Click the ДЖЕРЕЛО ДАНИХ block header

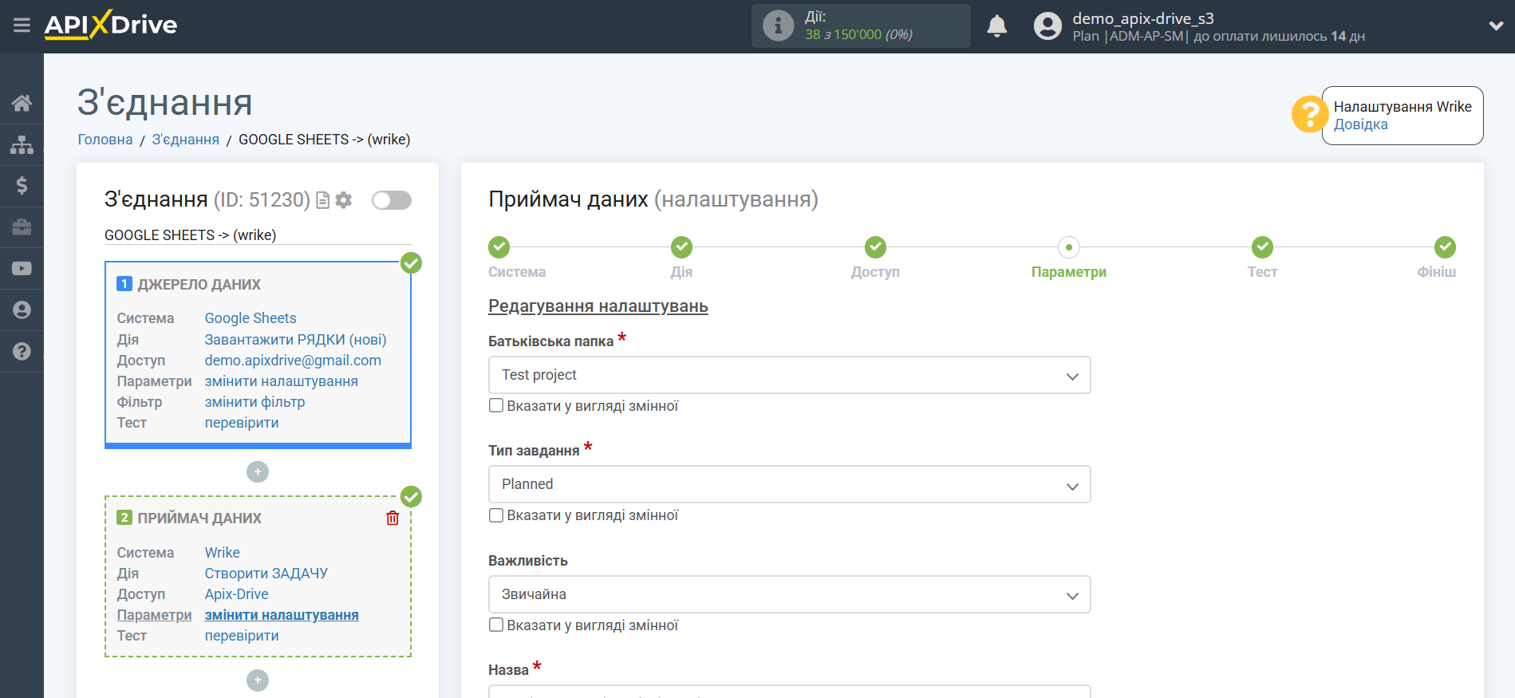click(x=199, y=285)
